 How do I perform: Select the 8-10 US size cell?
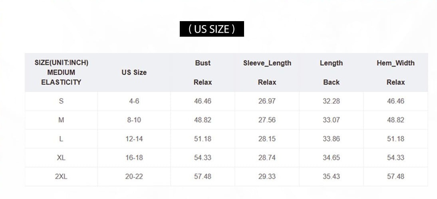134,120
